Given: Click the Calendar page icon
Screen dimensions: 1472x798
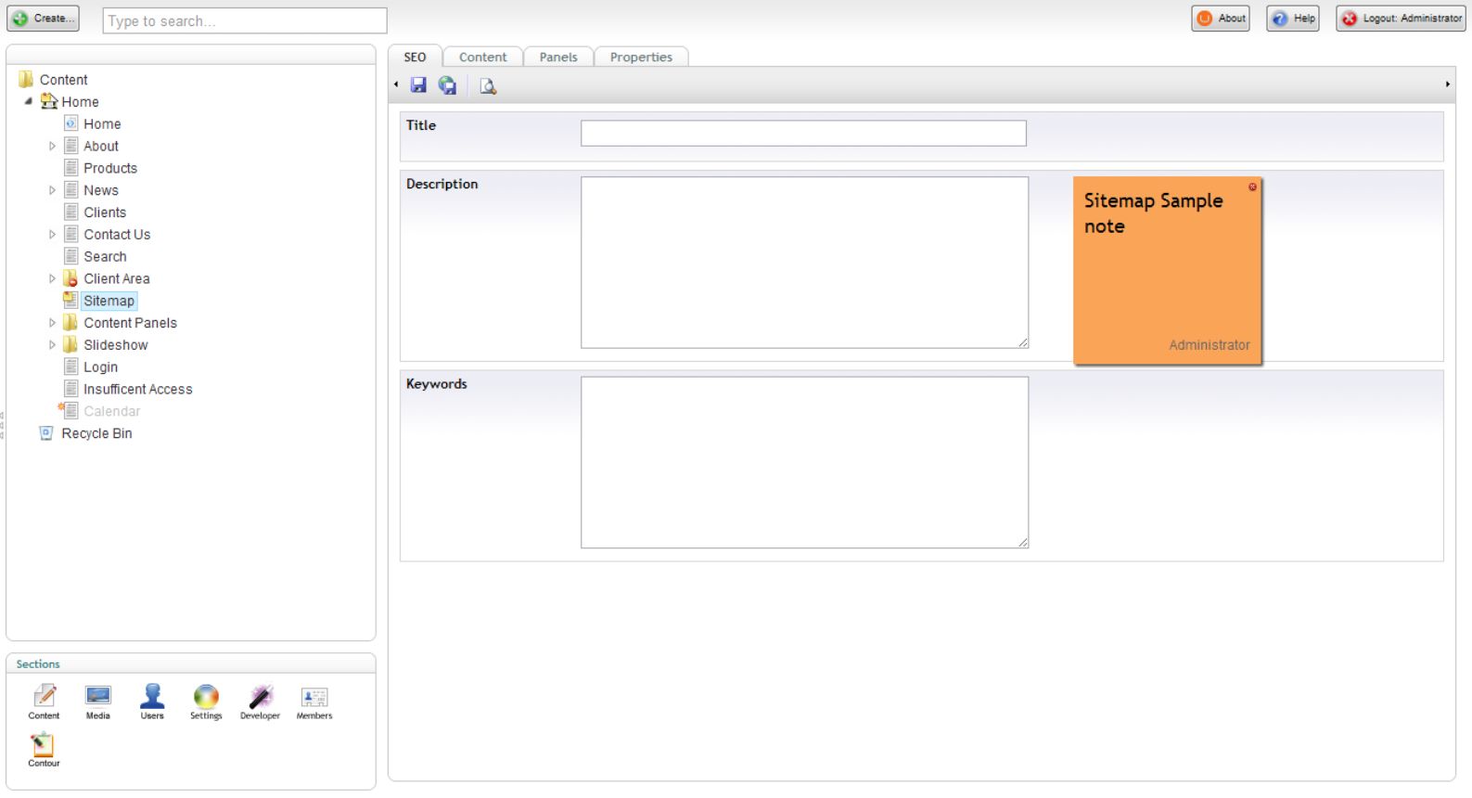Looking at the screenshot, I should (70, 410).
